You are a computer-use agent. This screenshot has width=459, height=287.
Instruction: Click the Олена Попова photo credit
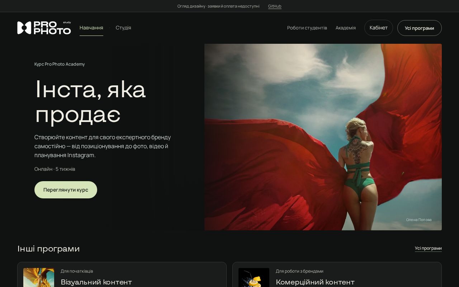click(x=419, y=220)
